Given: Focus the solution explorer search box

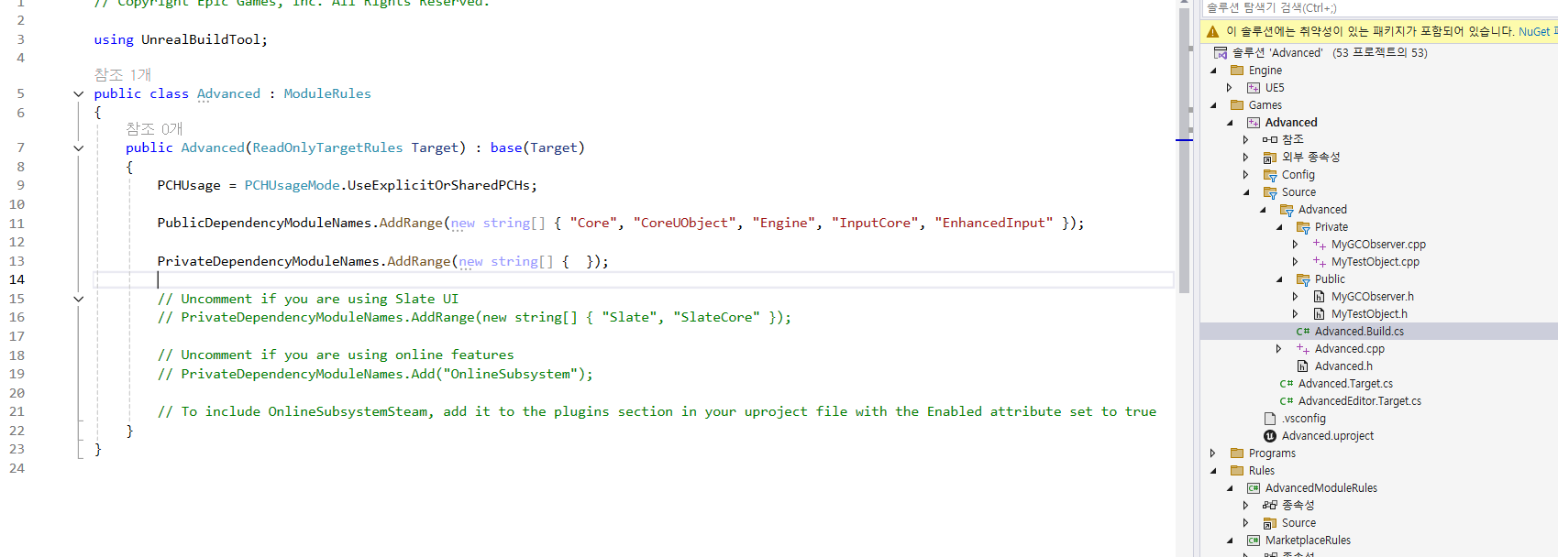Looking at the screenshot, I should click(x=1379, y=8).
